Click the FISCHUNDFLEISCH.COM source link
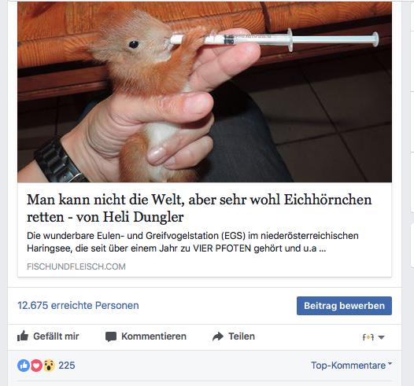Image resolution: width=414 pixels, height=386 pixels. pyautogui.click(x=76, y=267)
